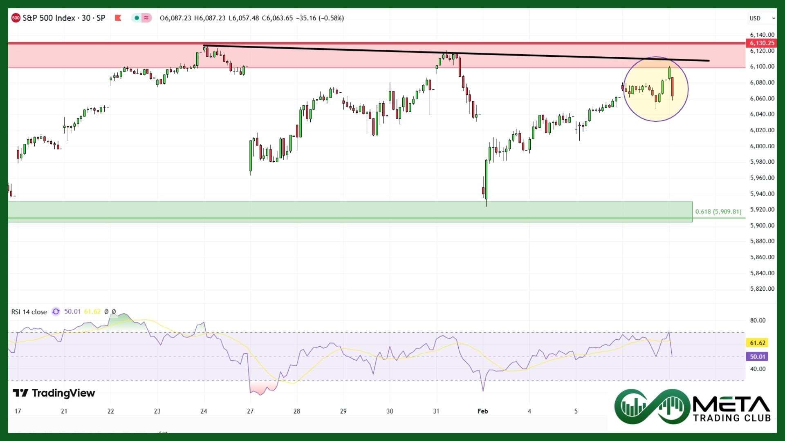Click the 31 date on time axis
The height and width of the screenshot is (441, 785).
coord(436,411)
